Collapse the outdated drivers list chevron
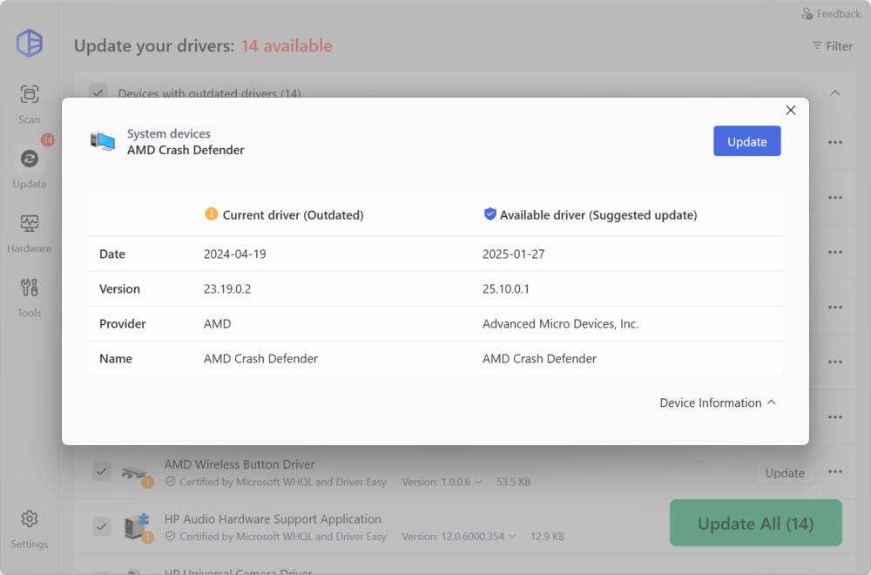 [834, 92]
